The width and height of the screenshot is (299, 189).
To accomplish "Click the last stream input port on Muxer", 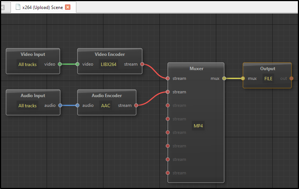I will point(168,173).
